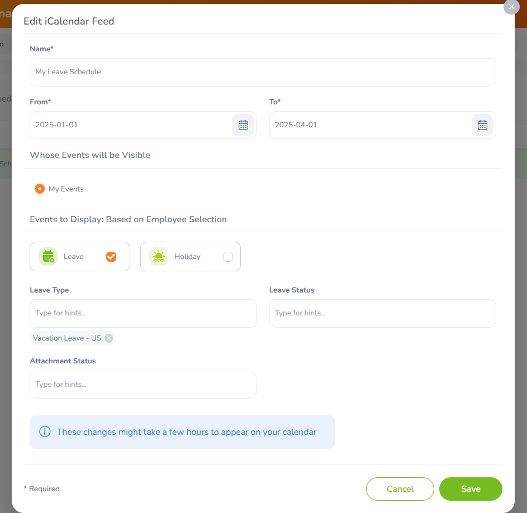Remove the Vacation Leave - US tag
The image size is (527, 513).
click(x=108, y=338)
